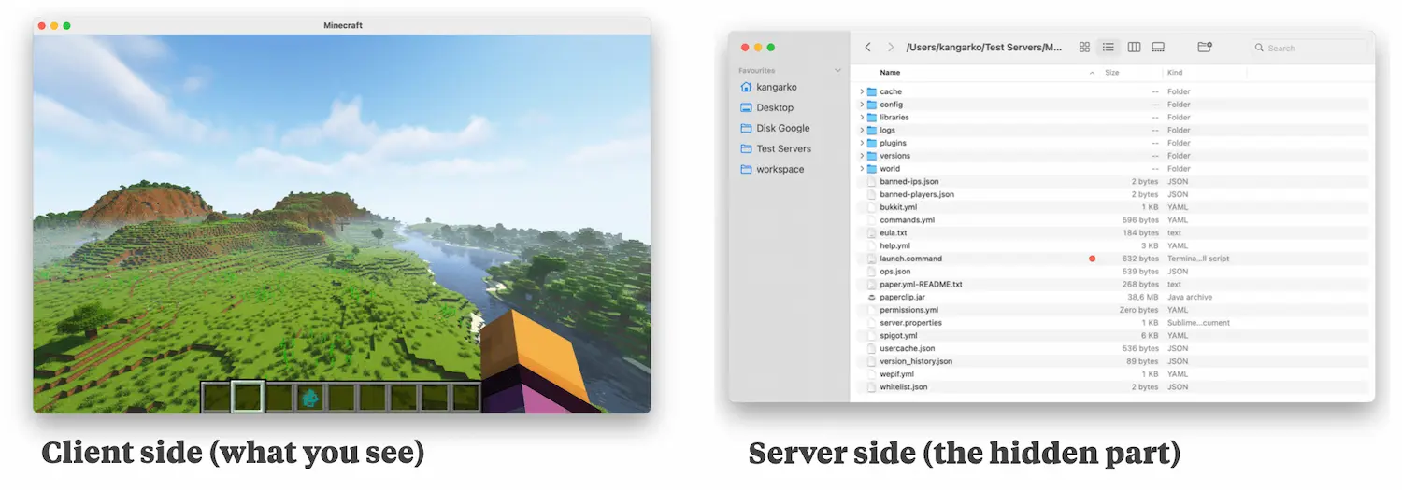This screenshot has height=490, width=1402.
Task: Minimize the Finder window
Action: 758,47
